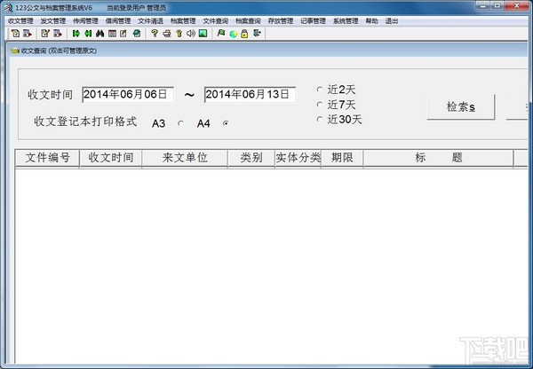The height and width of the screenshot is (369, 533).
Task: Click the 收文时间 column header
Action: click(110, 158)
